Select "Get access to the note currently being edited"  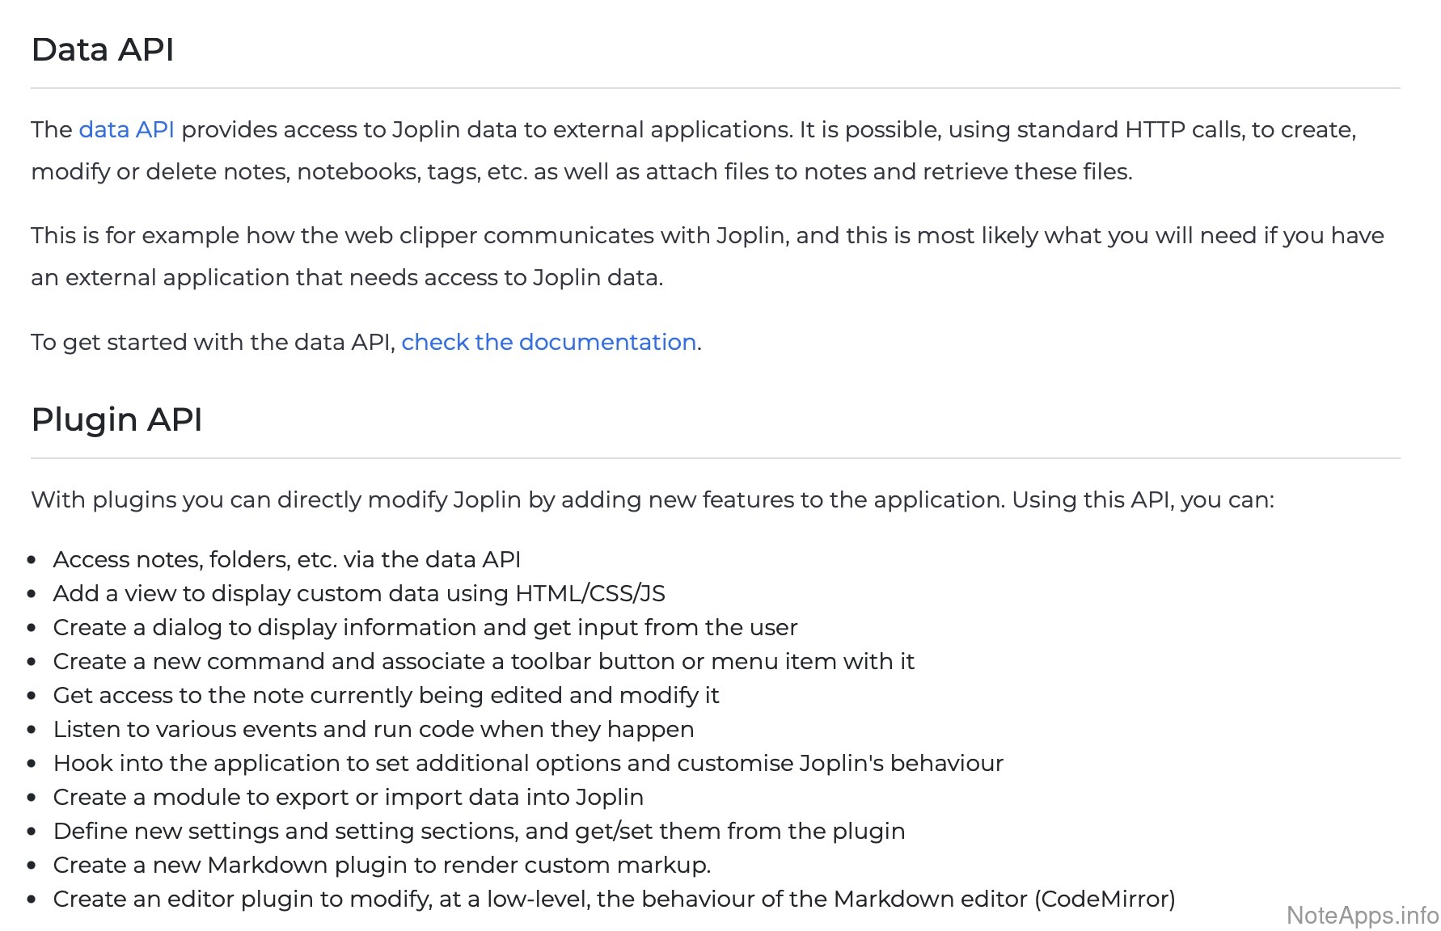pos(386,696)
